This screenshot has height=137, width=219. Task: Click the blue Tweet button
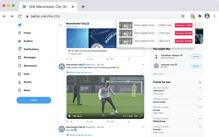click(x=34, y=100)
